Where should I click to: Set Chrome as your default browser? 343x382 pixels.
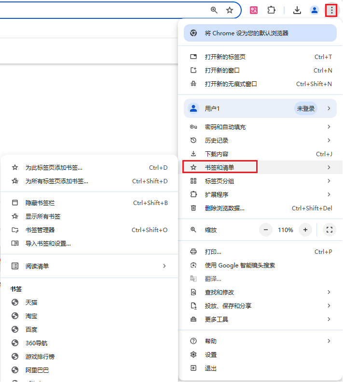260,33
